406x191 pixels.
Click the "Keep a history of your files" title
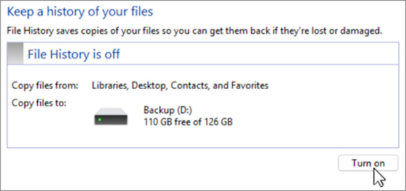point(80,12)
